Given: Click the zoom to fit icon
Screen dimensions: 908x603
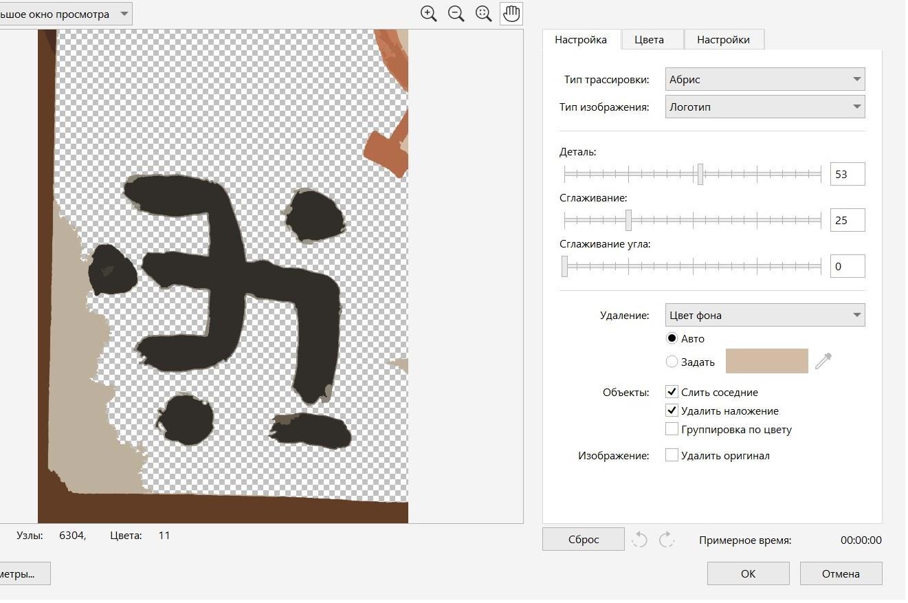Looking at the screenshot, I should click(x=483, y=14).
